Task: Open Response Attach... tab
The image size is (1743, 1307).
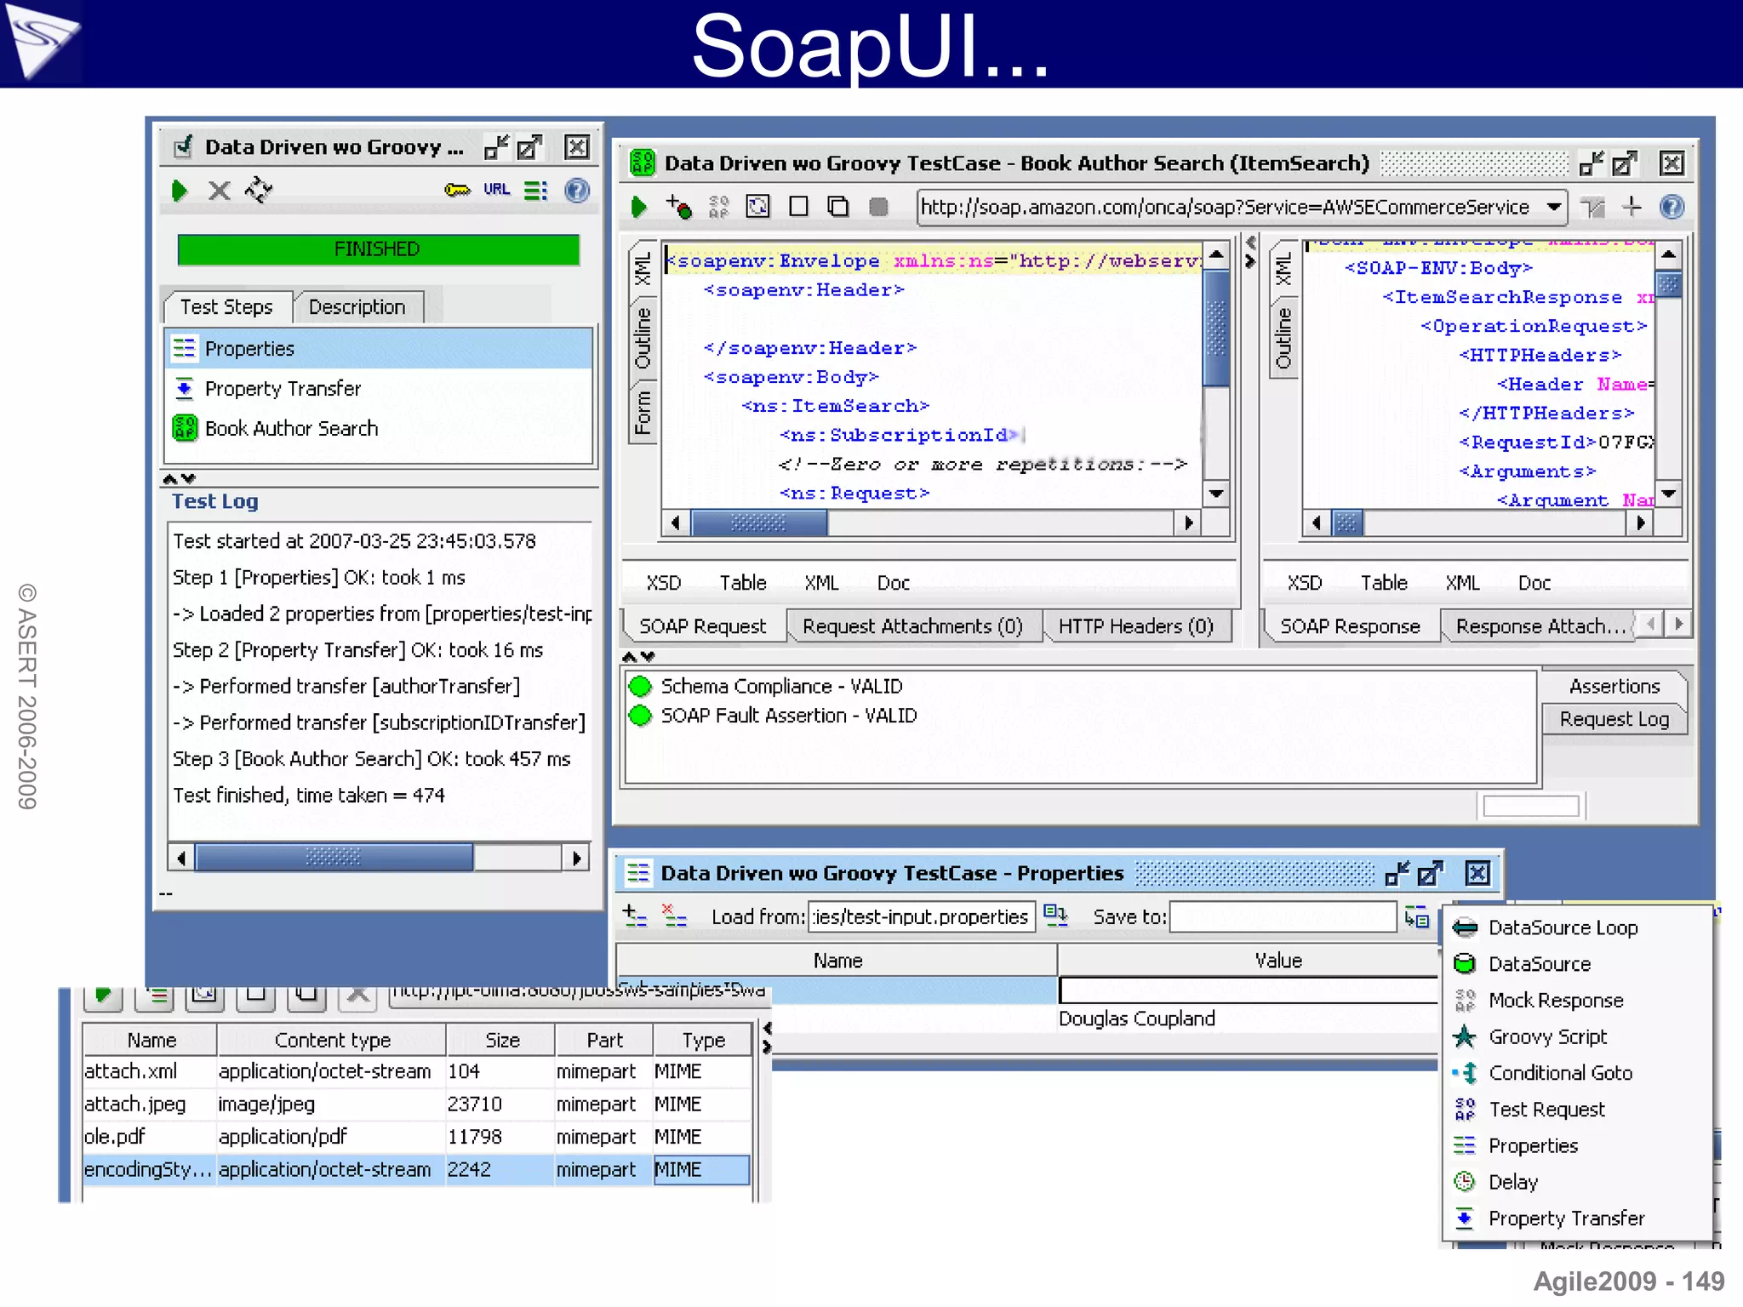Action: pos(1539,626)
